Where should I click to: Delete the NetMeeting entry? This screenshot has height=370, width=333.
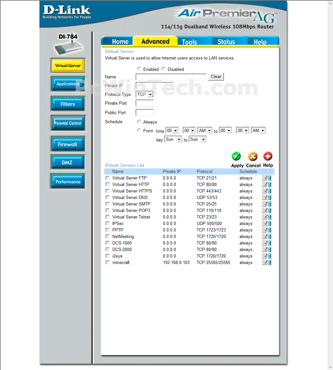coord(269,236)
